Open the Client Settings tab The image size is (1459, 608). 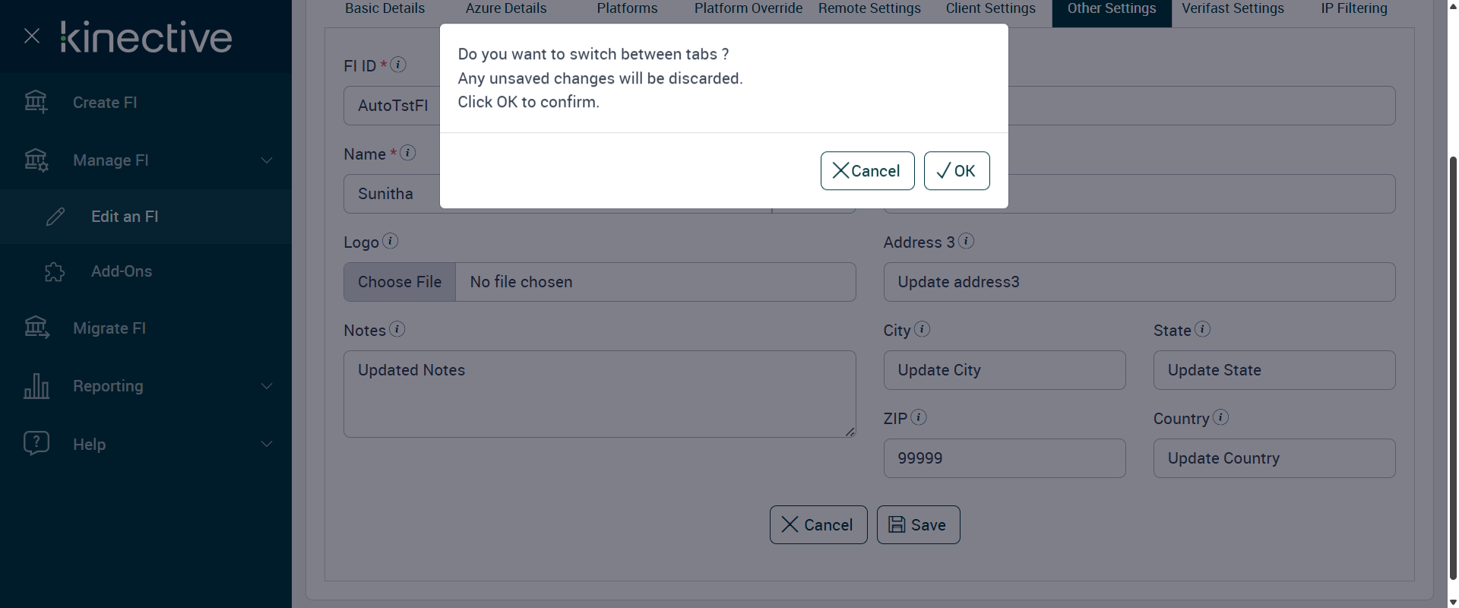pyautogui.click(x=990, y=9)
